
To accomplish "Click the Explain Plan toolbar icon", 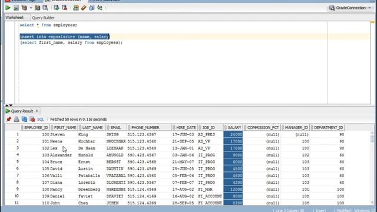I will coord(24,8).
